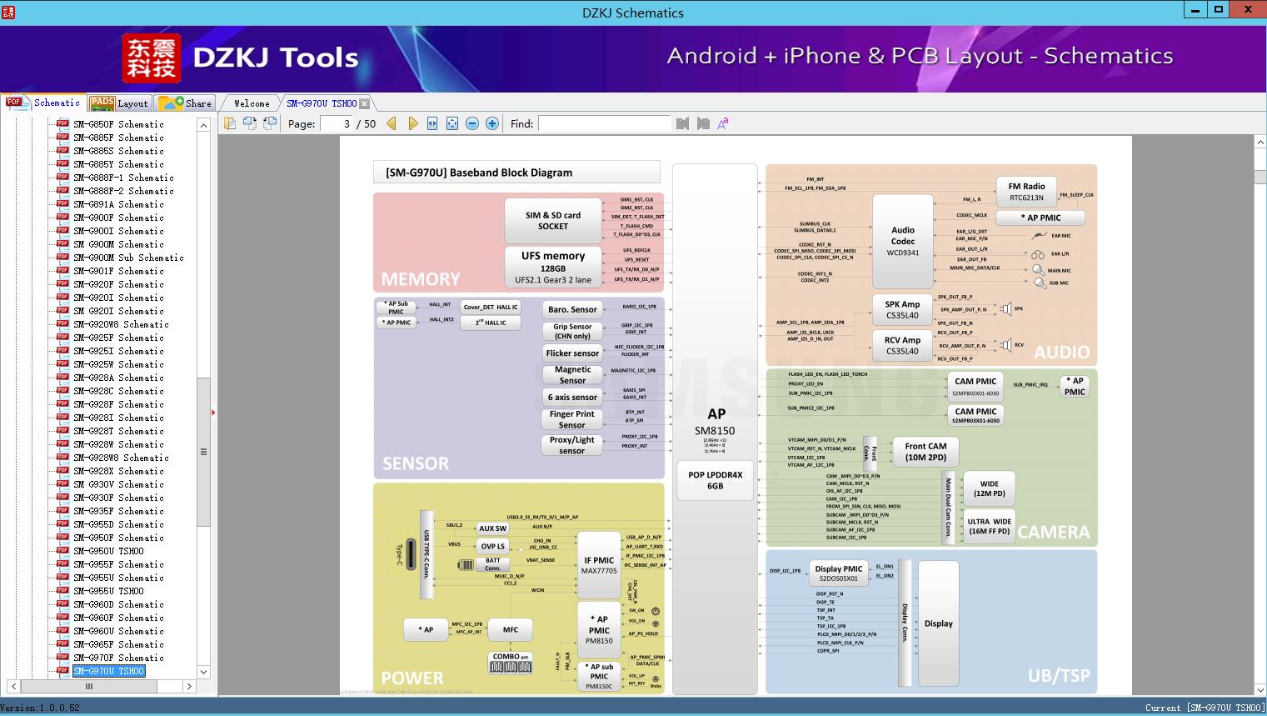Click the Version:1.0.0.52 status text
The height and width of the screenshot is (716, 1267).
(41, 708)
